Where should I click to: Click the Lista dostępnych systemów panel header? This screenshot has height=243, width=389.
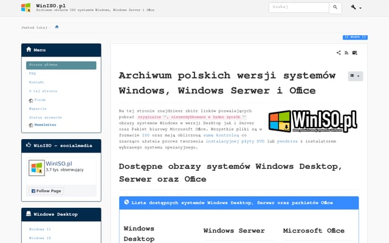coord(239,203)
